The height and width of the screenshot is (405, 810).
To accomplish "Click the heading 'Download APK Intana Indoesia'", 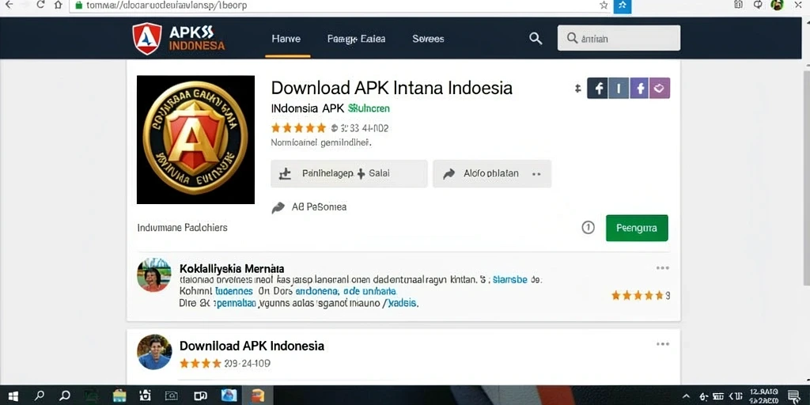I will tap(392, 87).
